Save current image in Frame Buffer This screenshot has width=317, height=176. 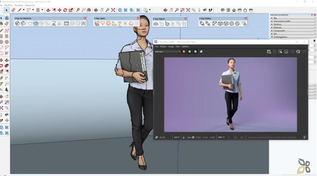269,52
